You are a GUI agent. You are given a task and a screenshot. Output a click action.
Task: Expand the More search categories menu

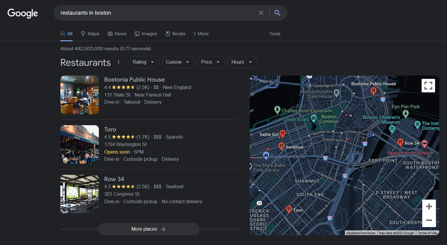[201, 34]
